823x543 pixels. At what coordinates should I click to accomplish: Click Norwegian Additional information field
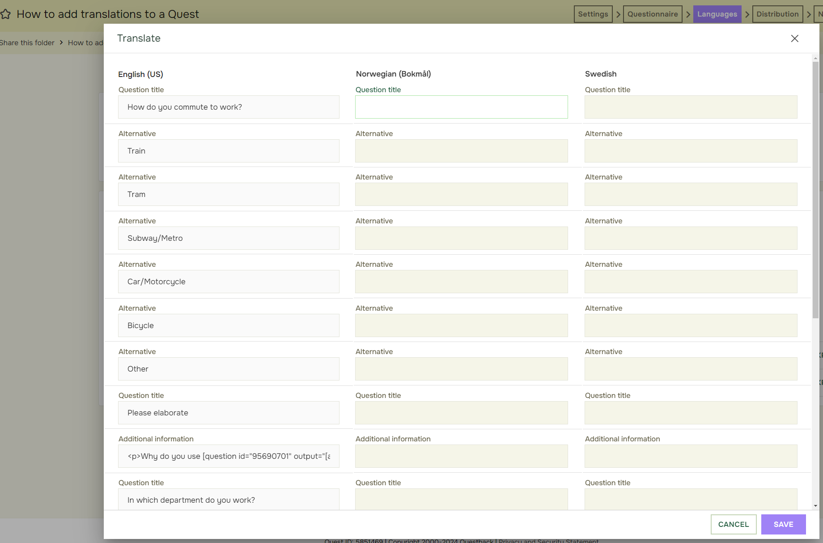pyautogui.click(x=461, y=456)
